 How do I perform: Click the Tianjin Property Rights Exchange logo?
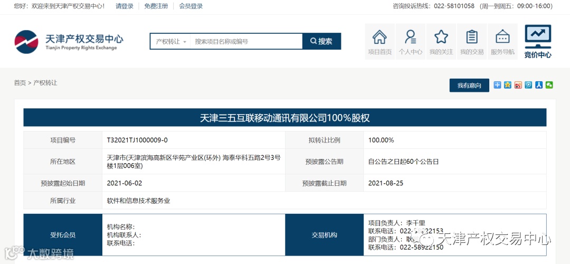69,42
